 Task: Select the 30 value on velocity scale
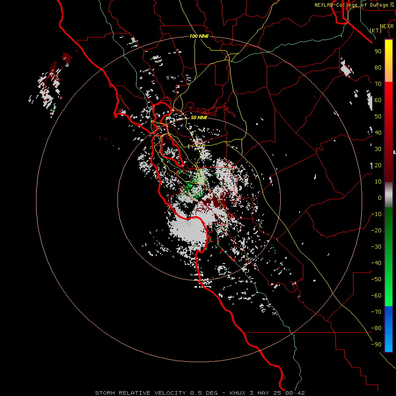pos(378,149)
